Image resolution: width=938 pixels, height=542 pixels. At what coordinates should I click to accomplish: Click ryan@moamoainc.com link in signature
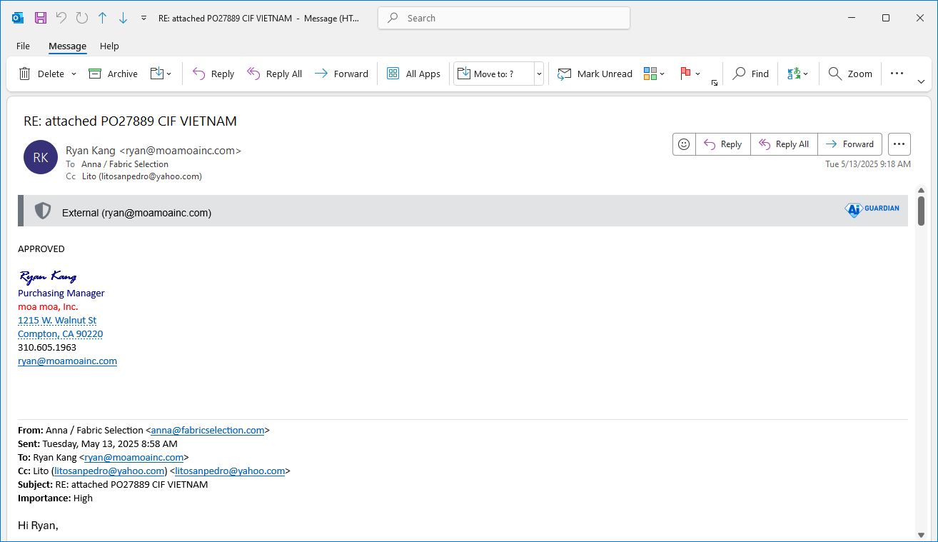point(67,361)
